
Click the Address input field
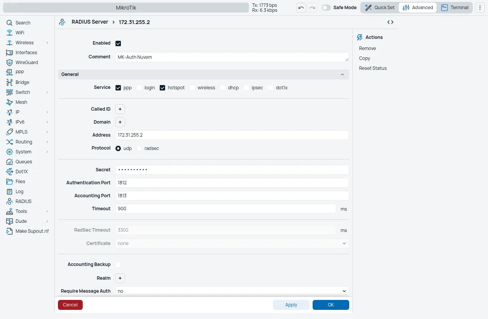coord(232,135)
